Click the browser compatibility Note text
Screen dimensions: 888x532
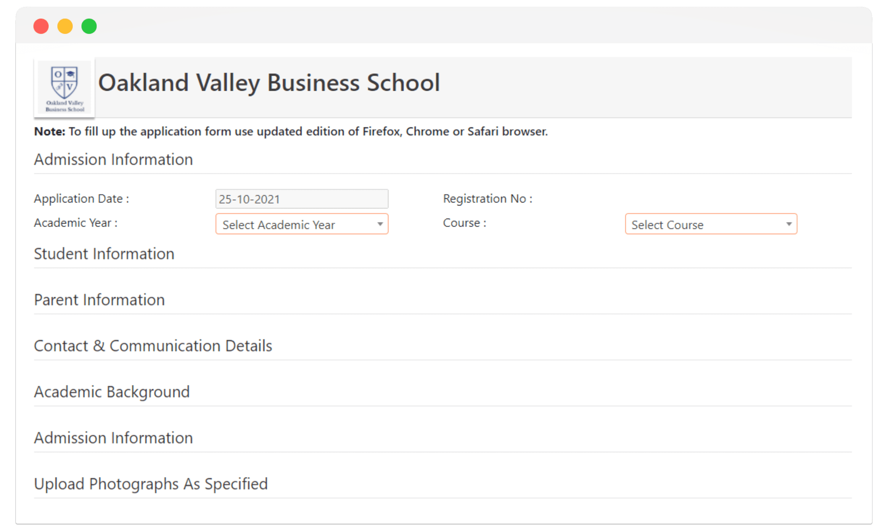[291, 132]
